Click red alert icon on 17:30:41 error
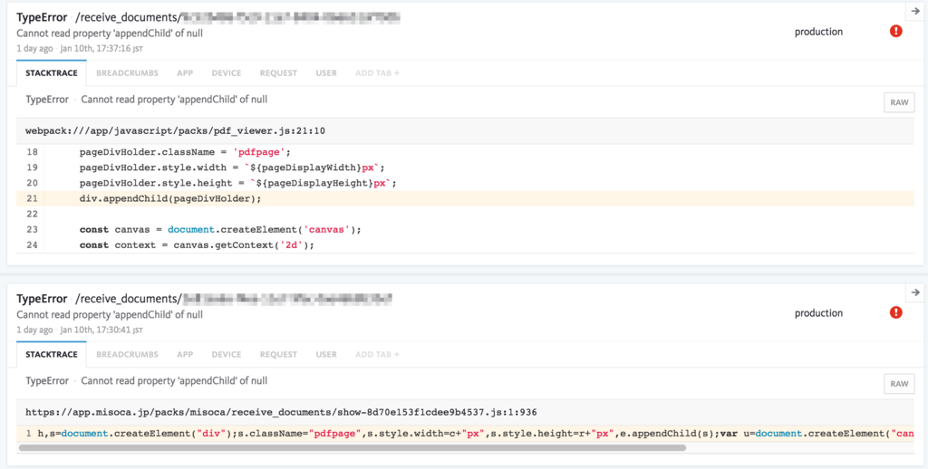The height and width of the screenshot is (469, 928). pyautogui.click(x=896, y=313)
